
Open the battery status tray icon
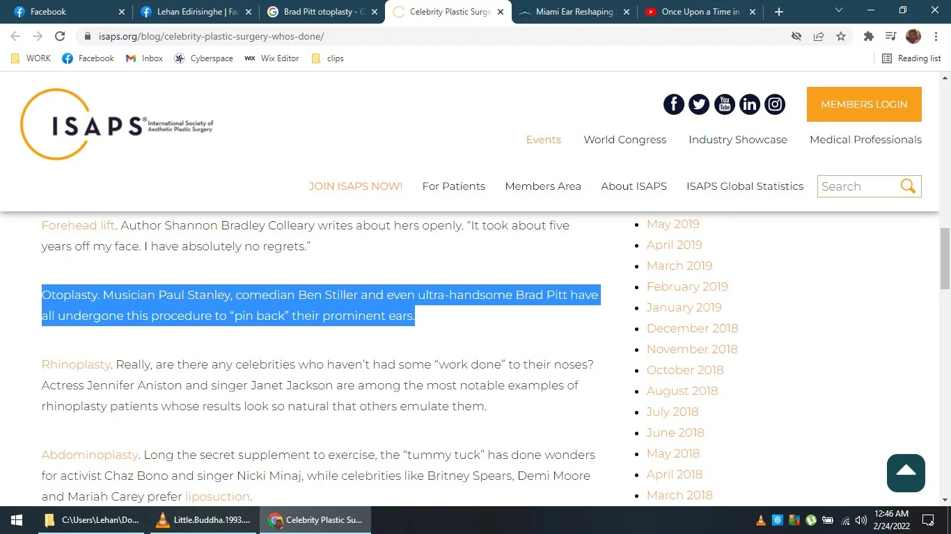click(x=828, y=520)
